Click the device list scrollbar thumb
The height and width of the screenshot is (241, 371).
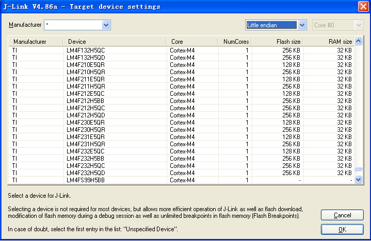[359, 169]
